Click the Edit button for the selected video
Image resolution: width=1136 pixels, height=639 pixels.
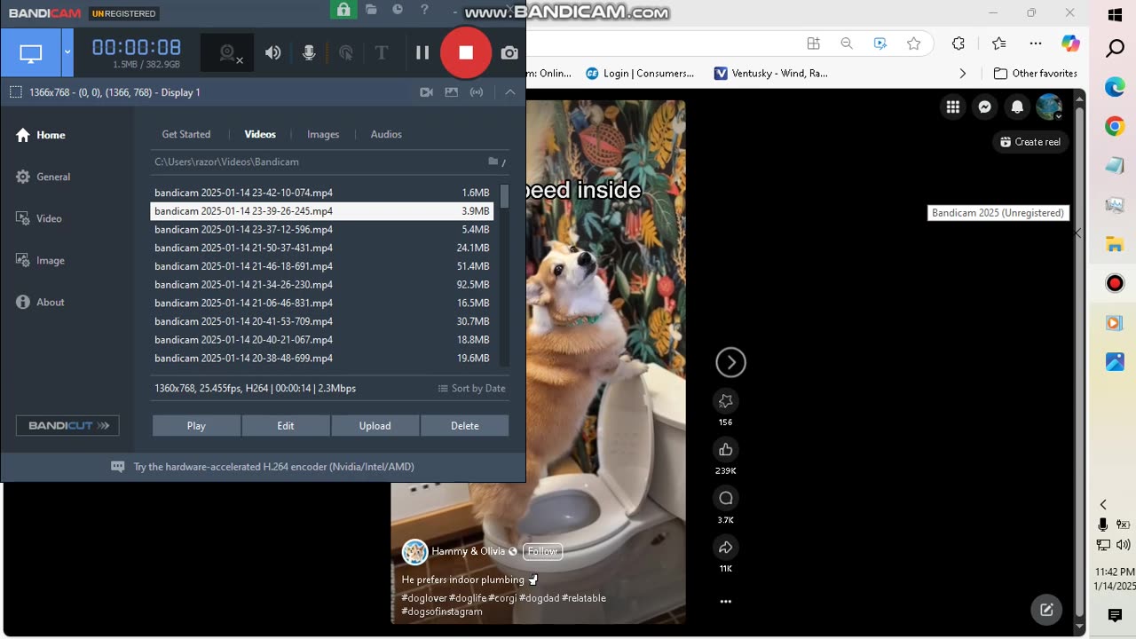tap(286, 426)
